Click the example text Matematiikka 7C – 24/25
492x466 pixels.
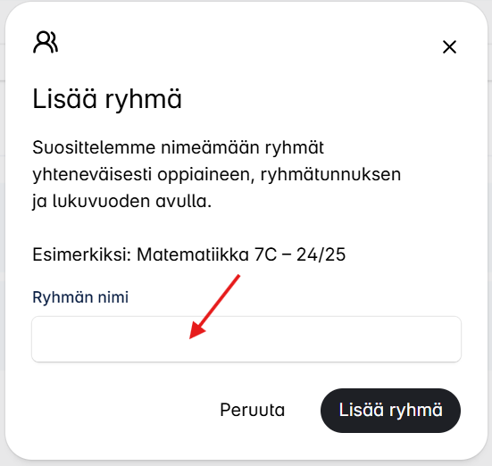tap(241, 254)
